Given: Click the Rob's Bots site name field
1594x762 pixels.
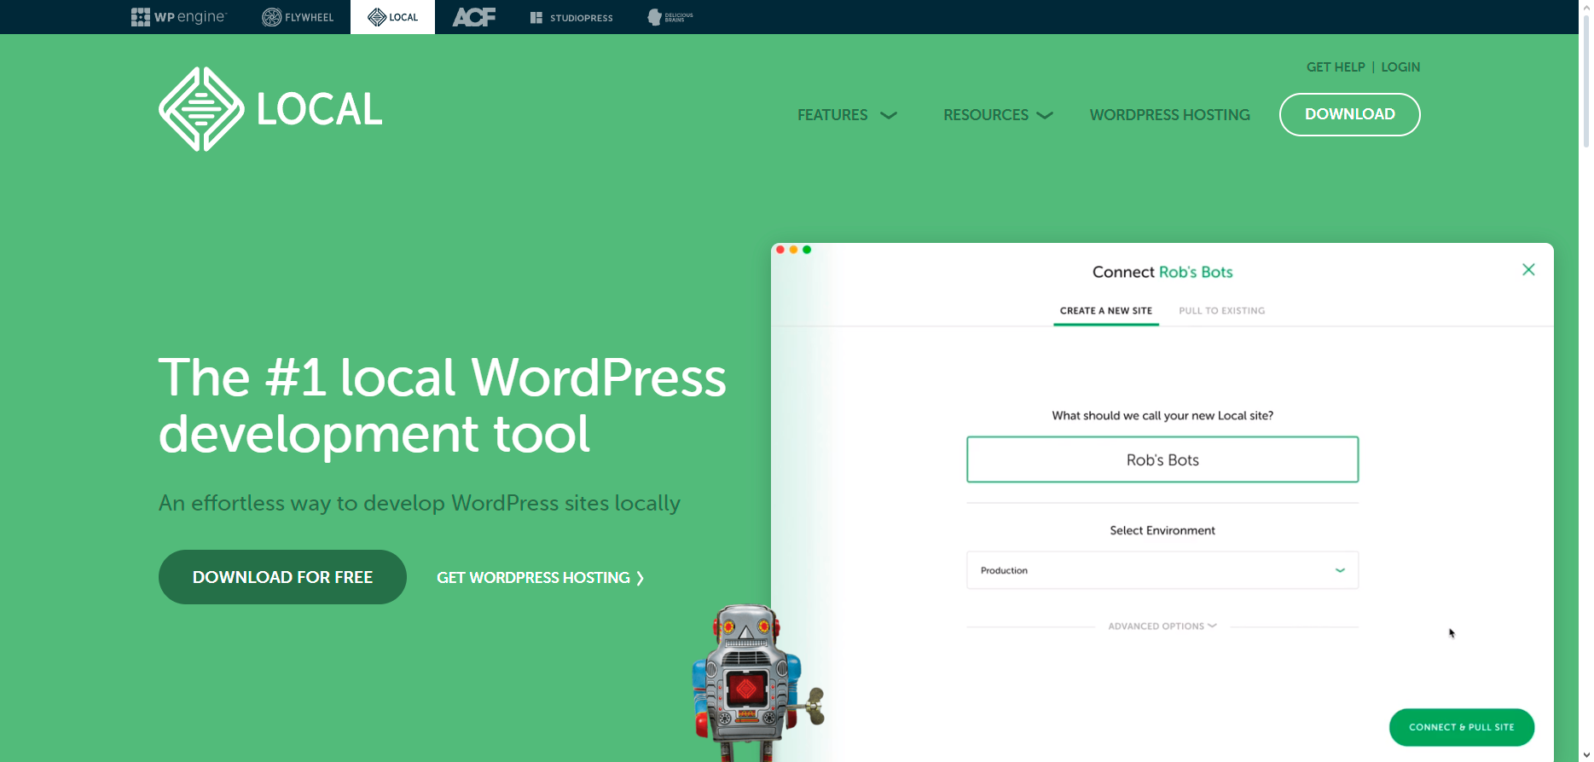Looking at the screenshot, I should tap(1162, 460).
